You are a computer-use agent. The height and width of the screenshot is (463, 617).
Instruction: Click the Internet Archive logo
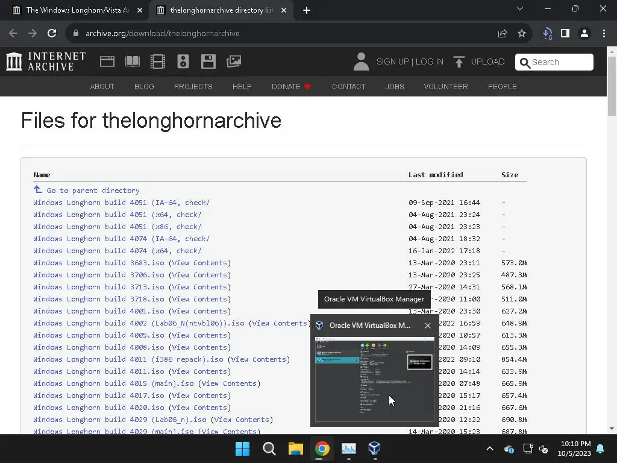[x=46, y=61]
